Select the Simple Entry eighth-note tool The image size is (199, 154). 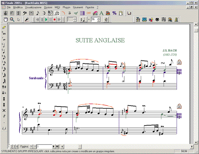pos(38,13)
